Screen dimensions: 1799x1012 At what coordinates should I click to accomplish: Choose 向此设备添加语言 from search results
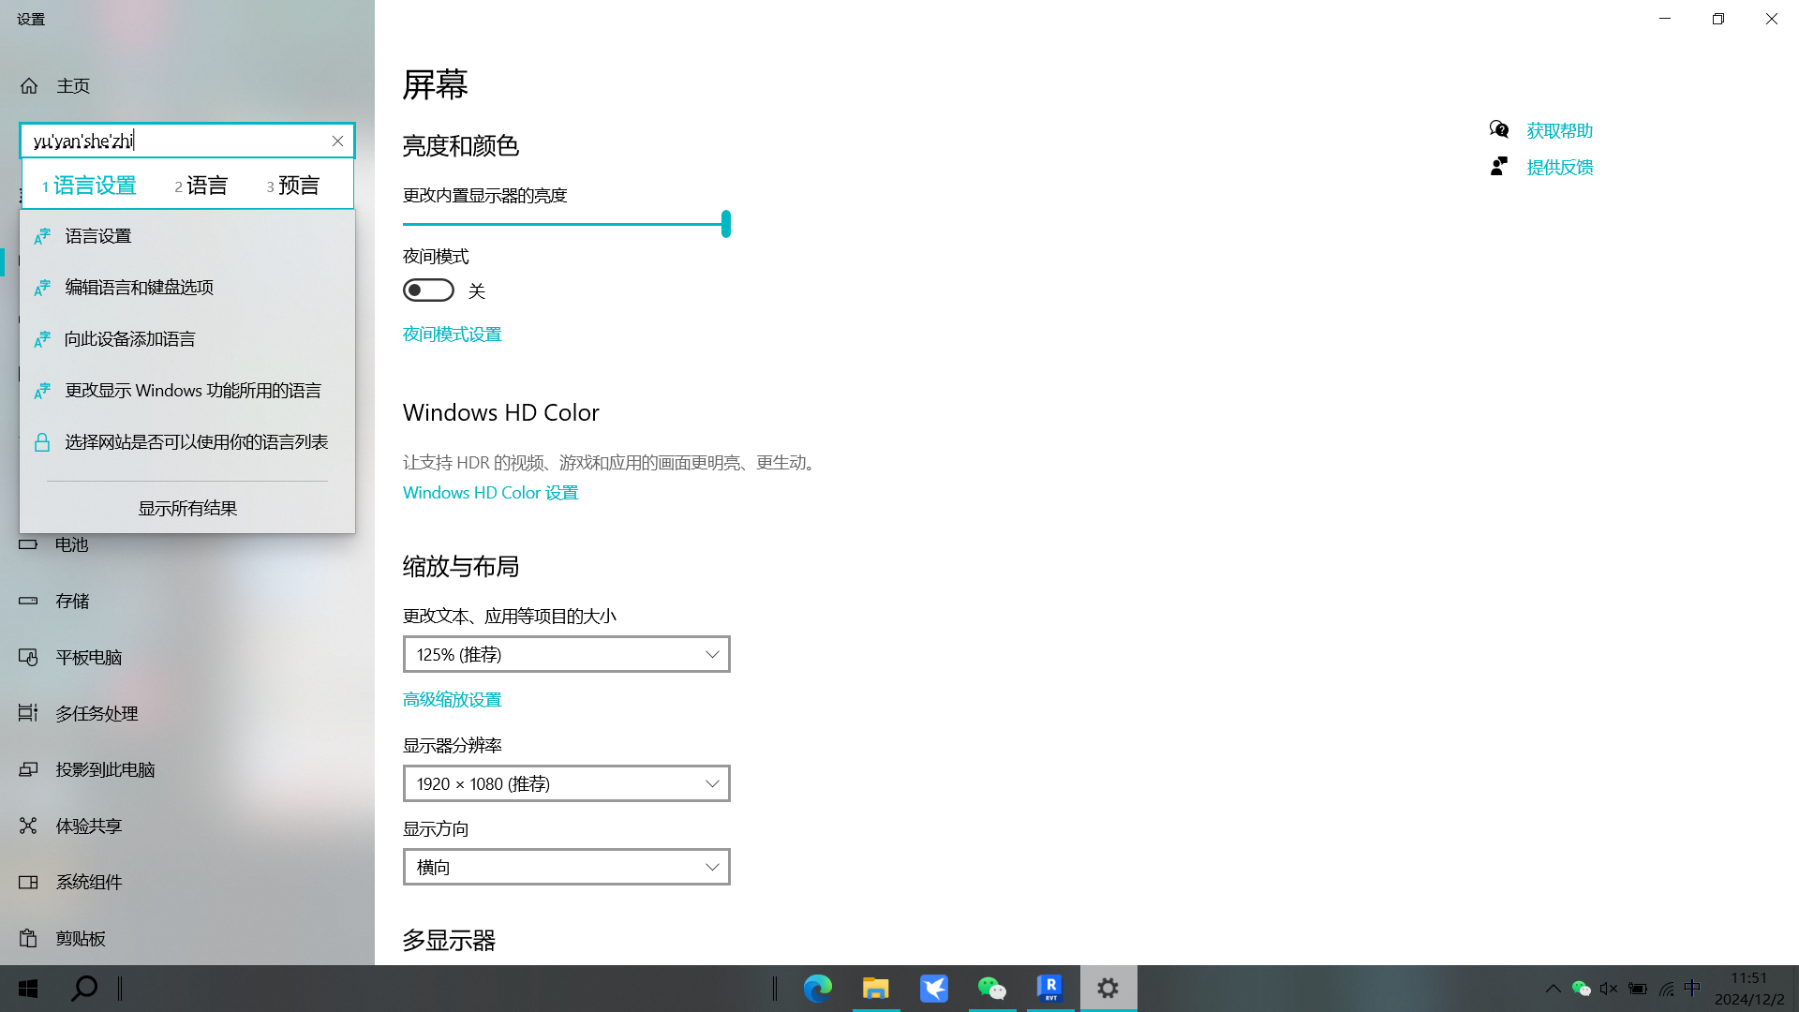[129, 339]
